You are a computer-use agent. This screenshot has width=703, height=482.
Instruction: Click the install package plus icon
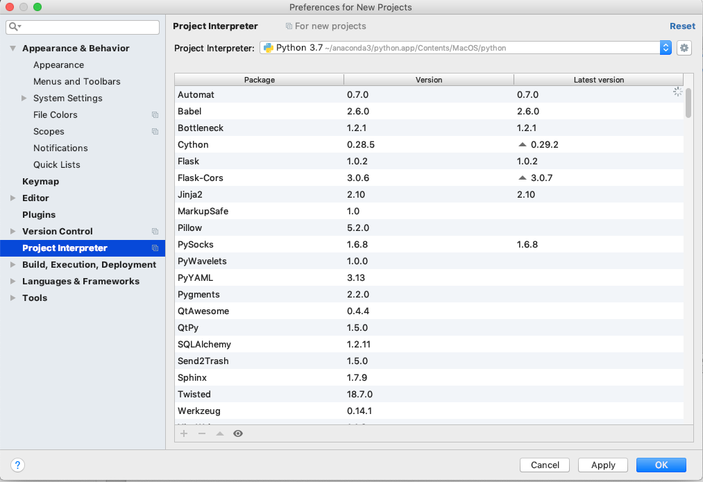184,433
